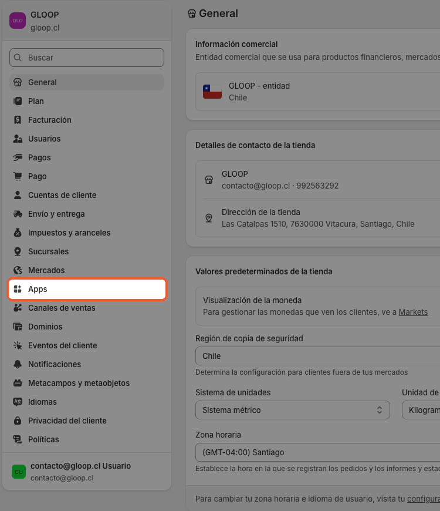Viewport: 440px width, 511px height.
Task: Click the Notificaciones bell icon
Action: click(x=18, y=364)
